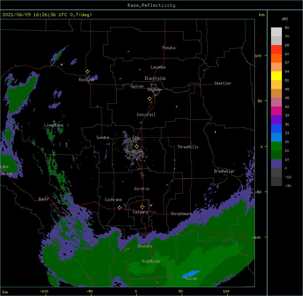Select the slate violet 10-0 dBZ legend swatch

tap(276, 164)
